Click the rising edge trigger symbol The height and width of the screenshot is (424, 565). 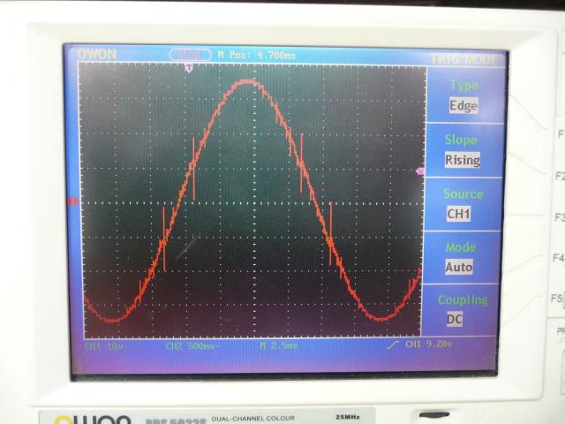(393, 344)
